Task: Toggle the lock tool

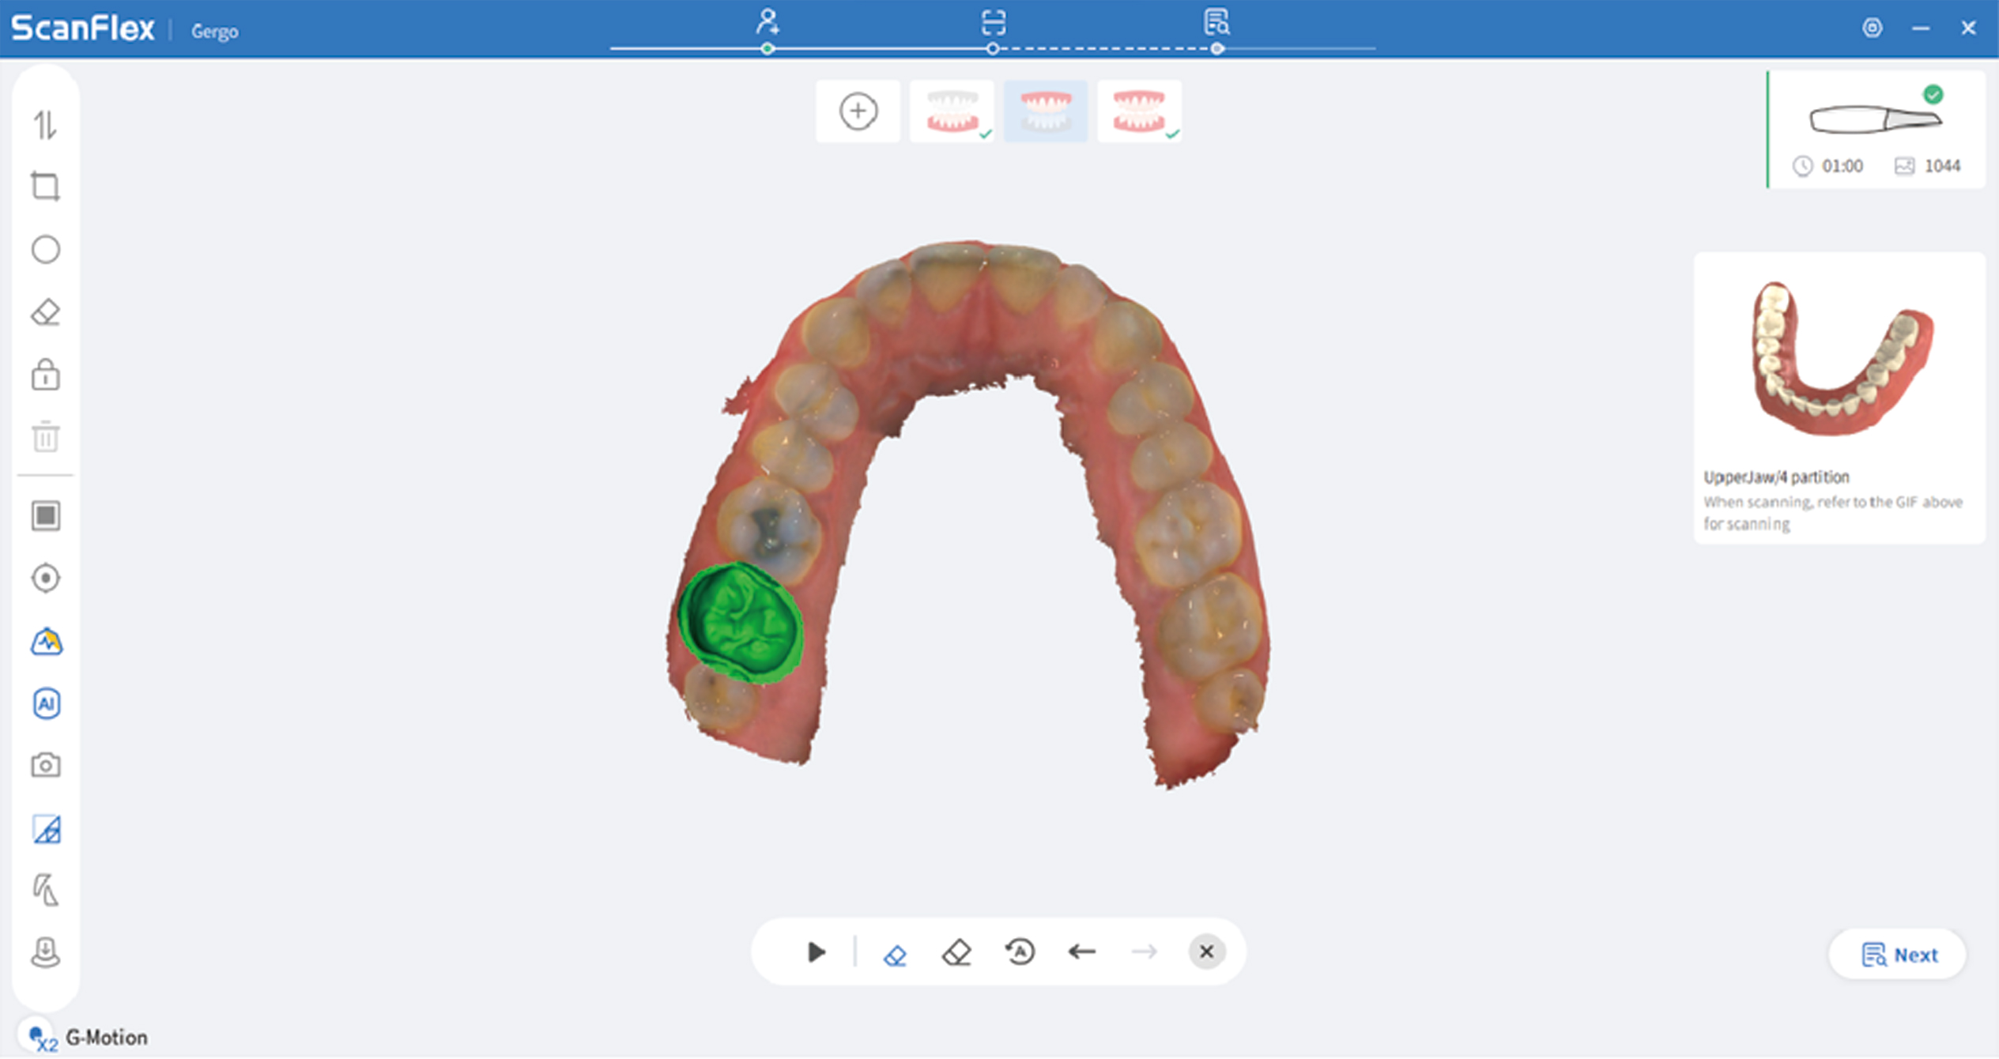Action: (45, 375)
